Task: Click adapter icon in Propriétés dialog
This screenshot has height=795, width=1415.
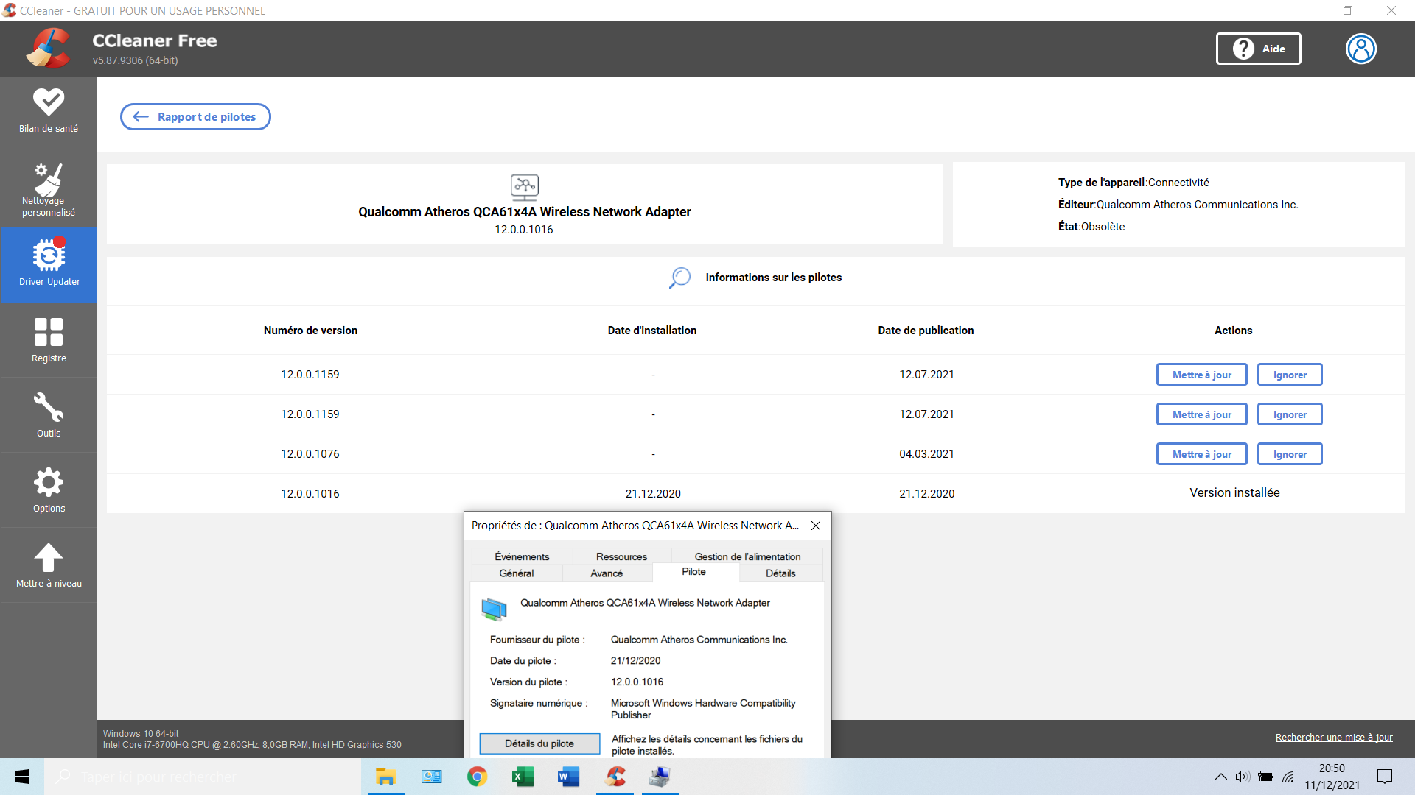Action: 494,609
